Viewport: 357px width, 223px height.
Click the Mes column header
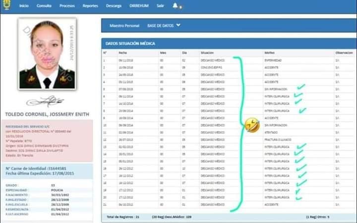(163, 53)
